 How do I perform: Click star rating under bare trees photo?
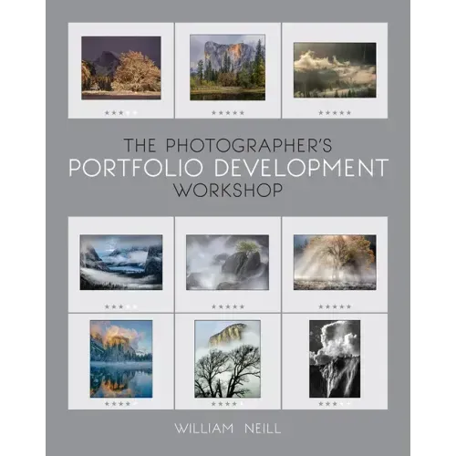(228, 404)
